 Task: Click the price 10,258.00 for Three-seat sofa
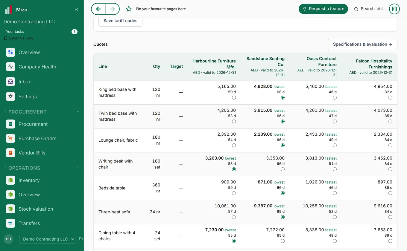pos(313,206)
